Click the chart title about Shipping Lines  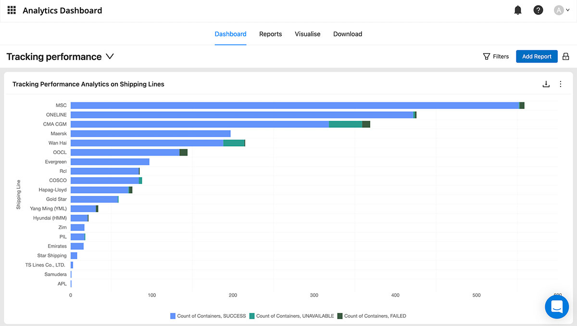88,84
